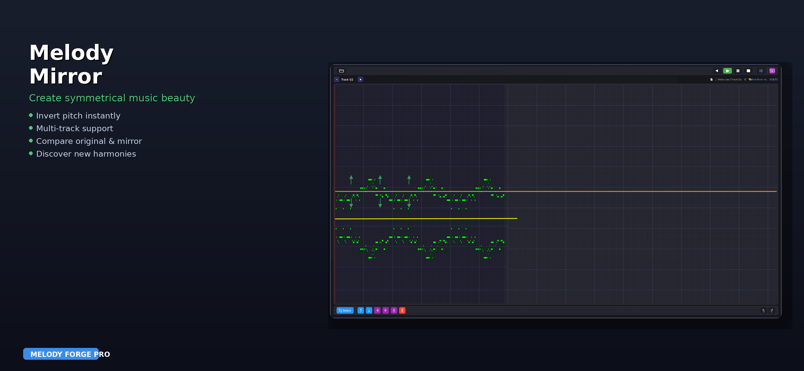804x371 pixels.
Task: Open the folder file browser icon
Action: tap(342, 71)
